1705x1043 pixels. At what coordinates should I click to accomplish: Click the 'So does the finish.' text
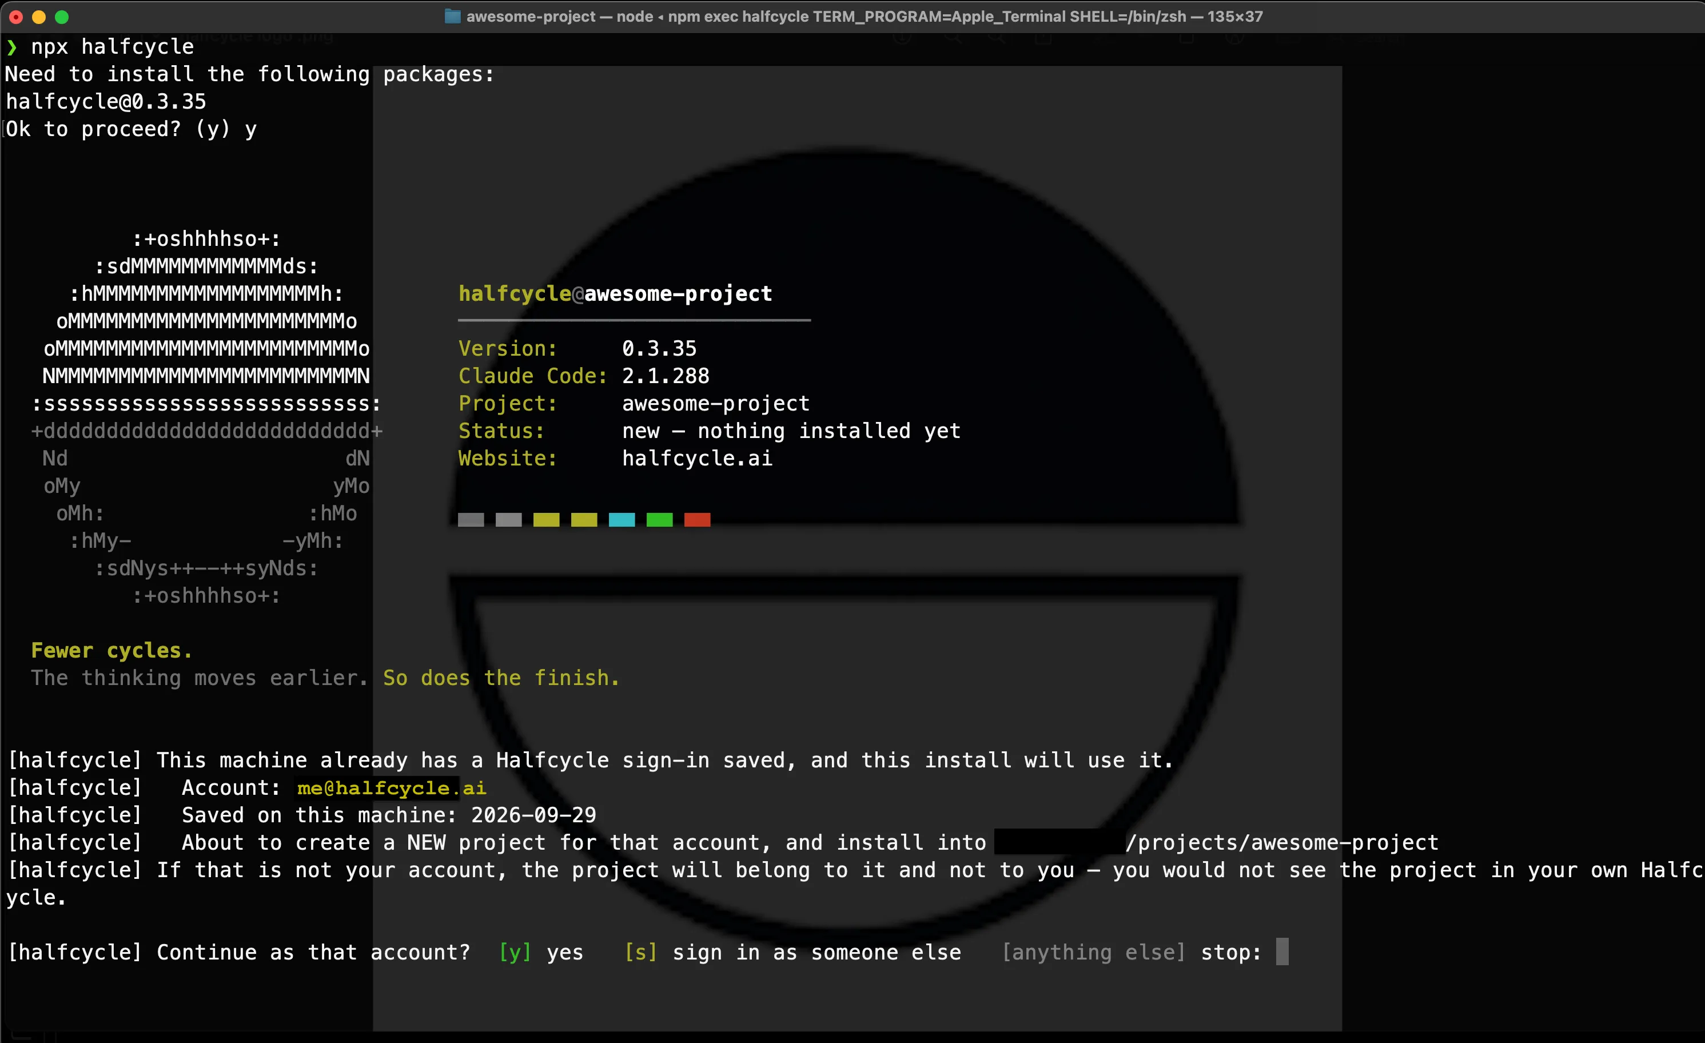[x=501, y=678]
